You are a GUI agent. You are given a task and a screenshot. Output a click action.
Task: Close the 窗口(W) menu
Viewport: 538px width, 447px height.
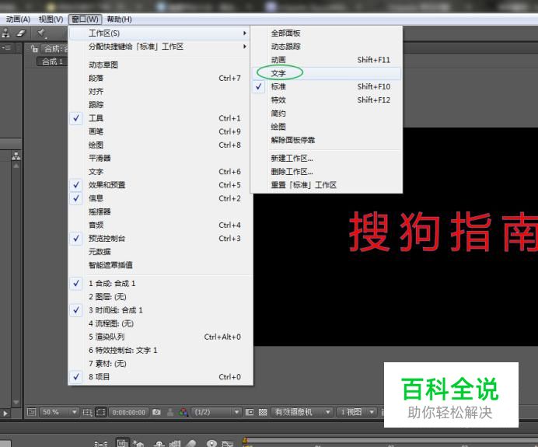point(85,19)
